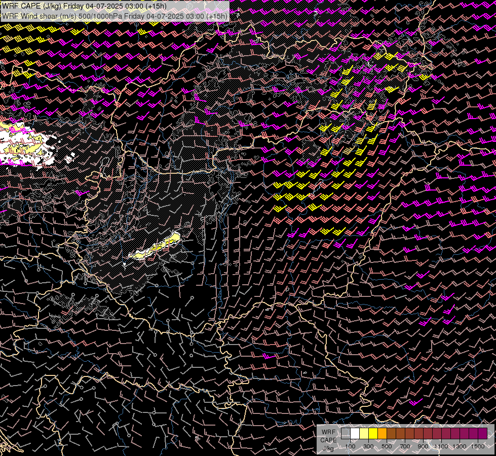Click the 900 legend value
This screenshot has height=456, width=496.
[x=423, y=446]
